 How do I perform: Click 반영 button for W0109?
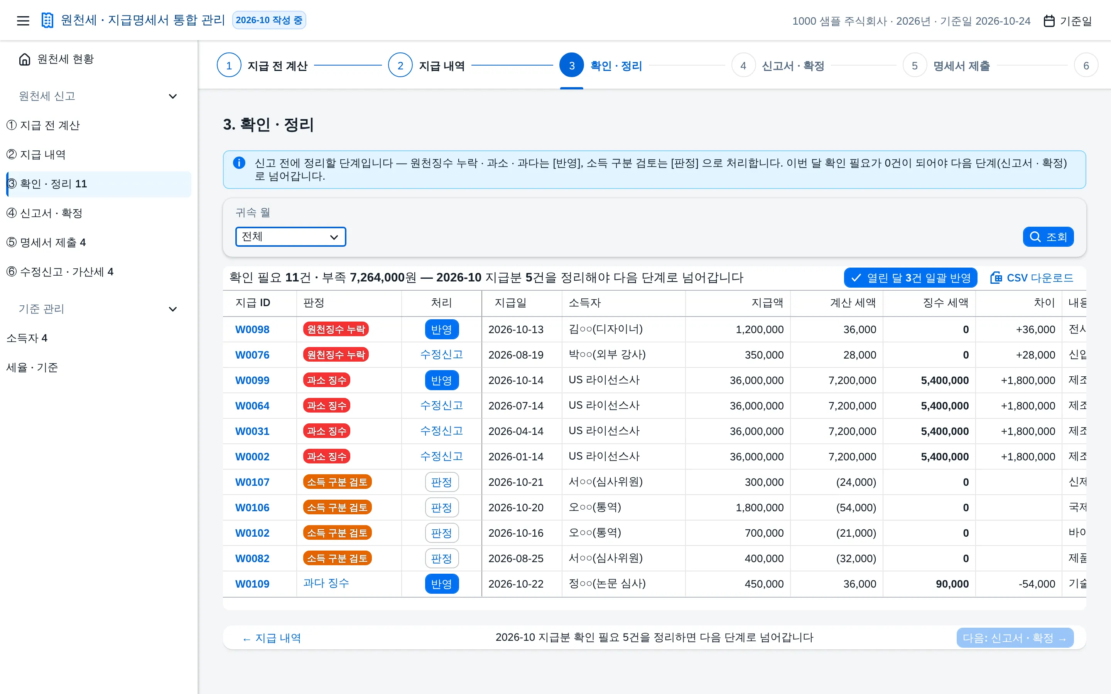tap(442, 584)
